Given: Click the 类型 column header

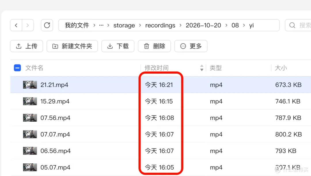Looking at the screenshot, I should coord(216,68).
